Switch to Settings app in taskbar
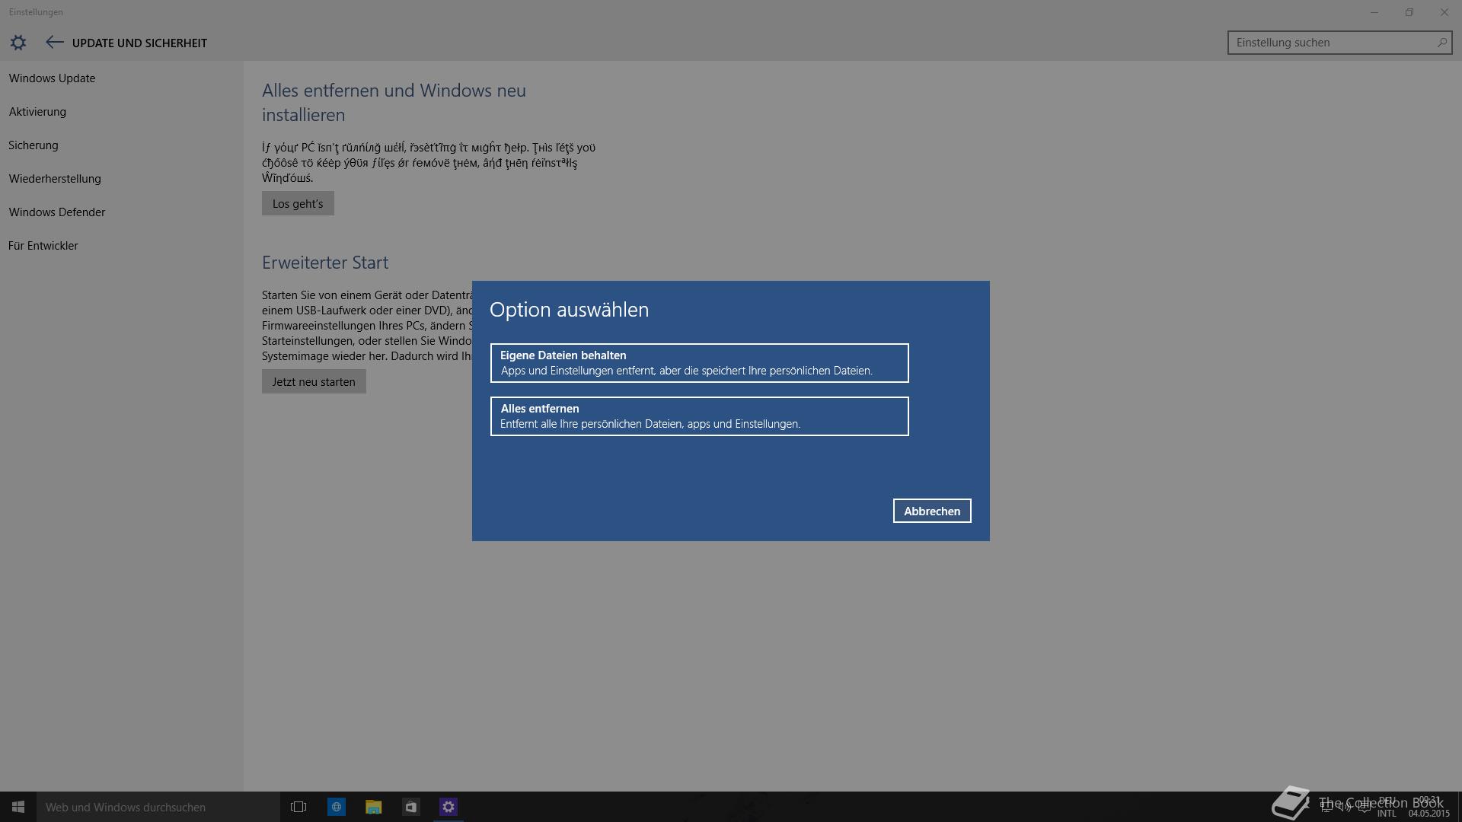Screen dimensions: 1462x822 point(448,807)
